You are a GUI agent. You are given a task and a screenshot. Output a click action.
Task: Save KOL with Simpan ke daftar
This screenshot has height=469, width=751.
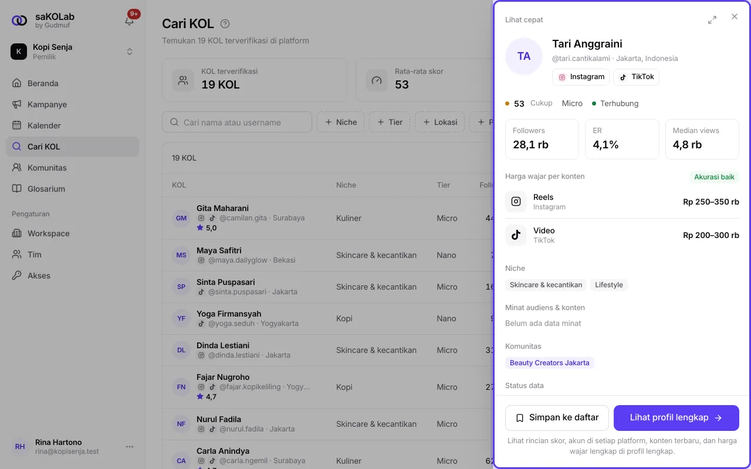click(x=557, y=418)
